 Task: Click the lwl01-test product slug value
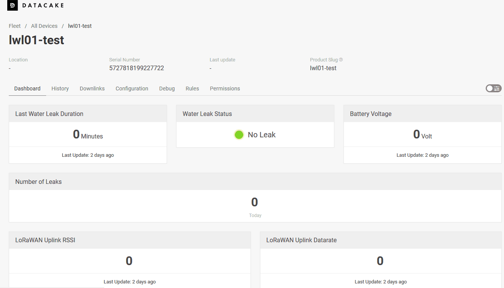click(x=323, y=68)
